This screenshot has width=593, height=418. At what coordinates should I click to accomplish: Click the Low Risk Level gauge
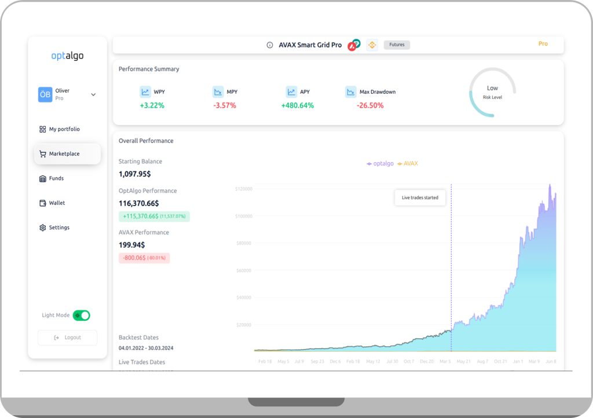492,93
